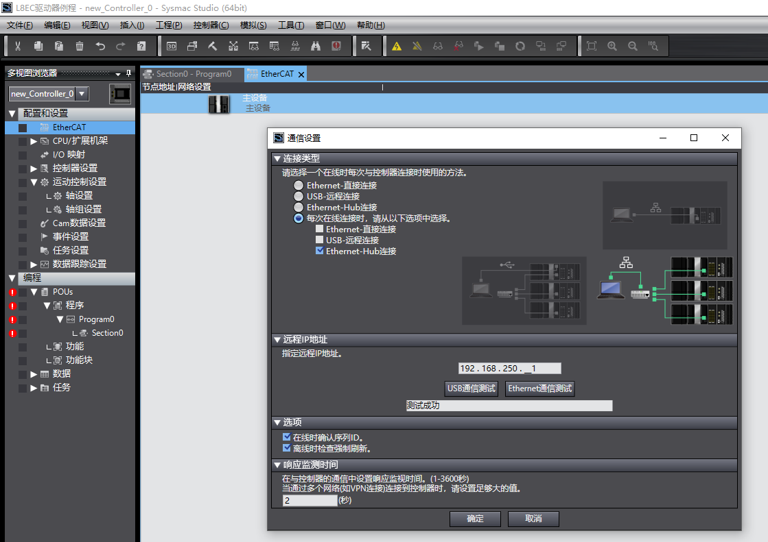Collapse the 连接类型 section
The image size is (768, 542).
(x=277, y=158)
